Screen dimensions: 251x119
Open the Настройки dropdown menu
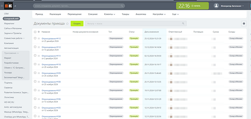tap(159, 14)
